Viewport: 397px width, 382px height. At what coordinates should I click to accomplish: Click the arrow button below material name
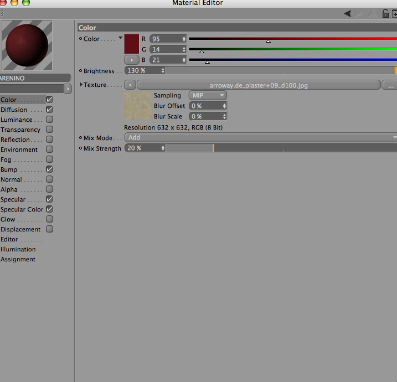point(68,89)
